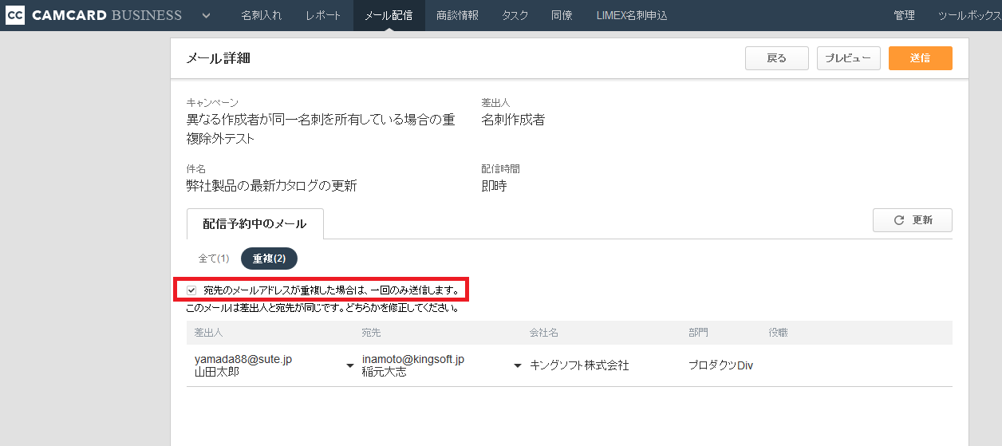Image resolution: width=1002 pixels, height=446 pixels.
Task: Click recipient address inamoto@kingsoft.jp
Action: pos(413,359)
